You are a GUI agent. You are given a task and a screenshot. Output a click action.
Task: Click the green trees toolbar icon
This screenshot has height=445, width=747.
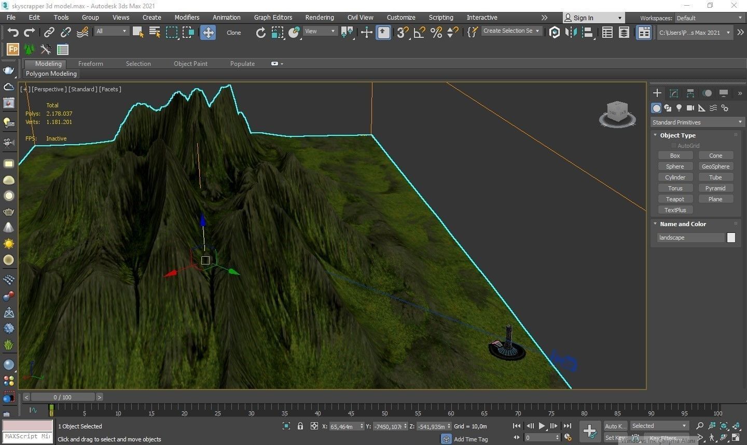pos(30,50)
